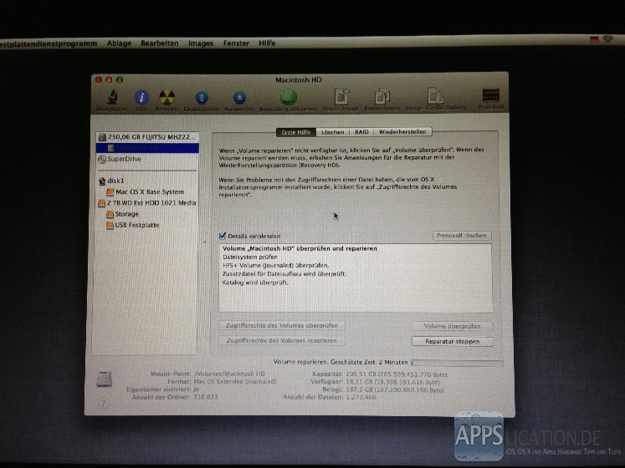The height and width of the screenshot is (468, 625).
Task: Open the Protokoll log icon
Action: (x=490, y=95)
